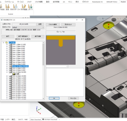Open the Default 形状ライブラリ dropdown

coord(28,27)
